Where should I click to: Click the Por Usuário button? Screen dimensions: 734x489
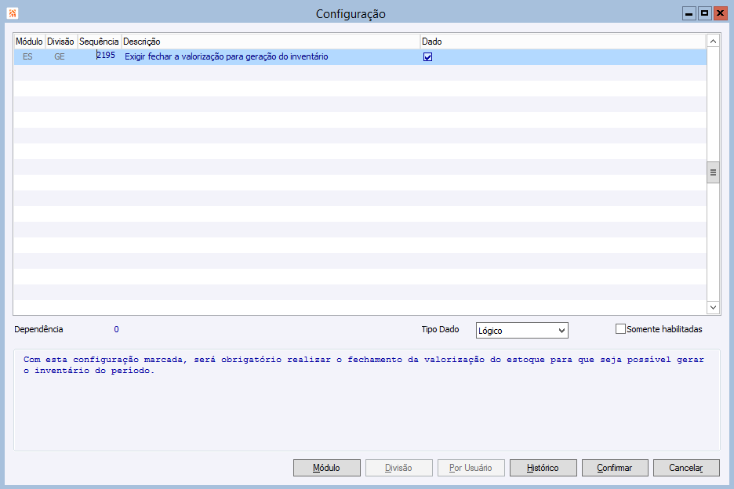pos(471,468)
